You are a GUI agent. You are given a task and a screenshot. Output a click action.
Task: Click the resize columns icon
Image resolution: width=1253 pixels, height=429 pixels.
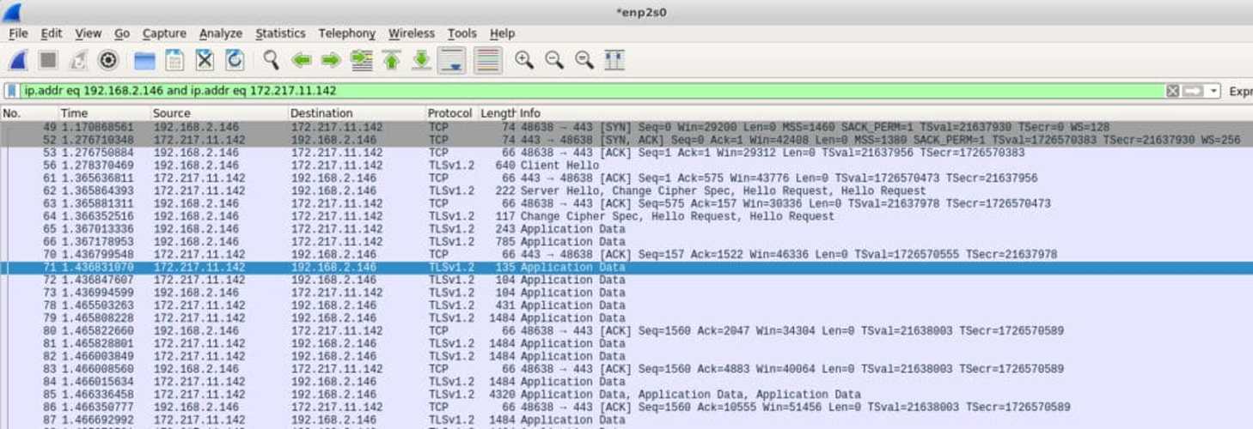click(614, 60)
